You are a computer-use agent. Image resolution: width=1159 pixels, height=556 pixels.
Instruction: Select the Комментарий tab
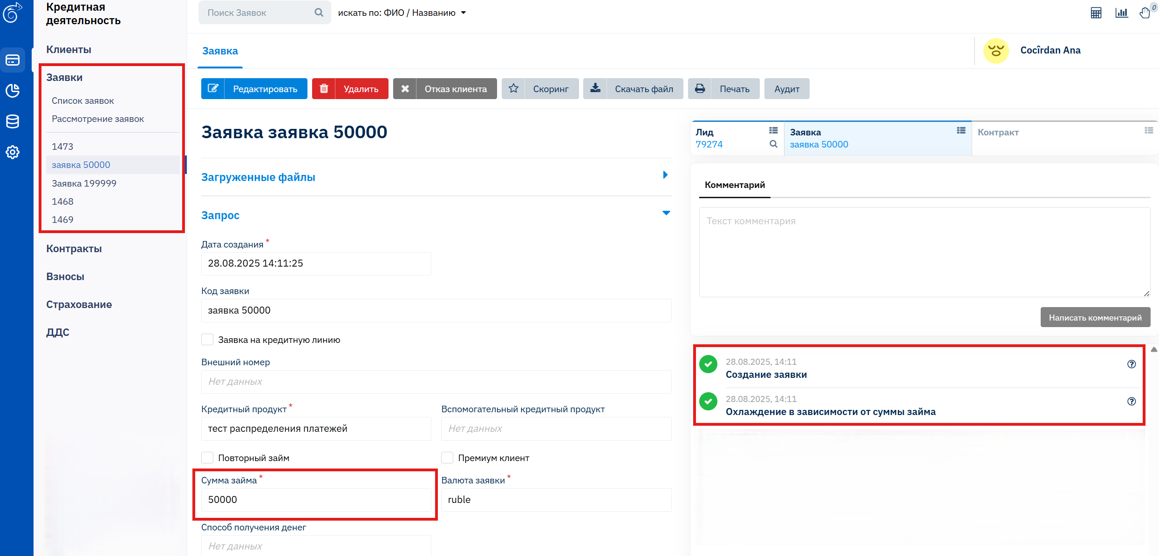click(x=735, y=185)
